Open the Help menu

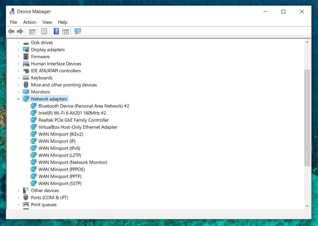(63, 22)
